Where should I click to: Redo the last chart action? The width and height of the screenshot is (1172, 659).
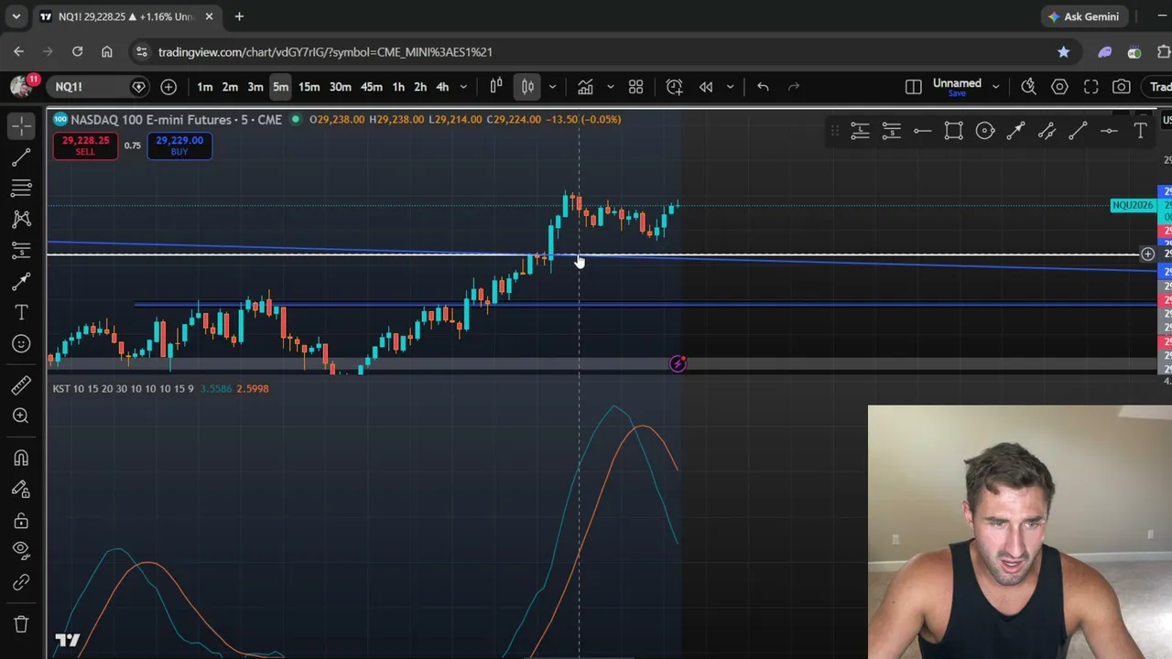(794, 87)
